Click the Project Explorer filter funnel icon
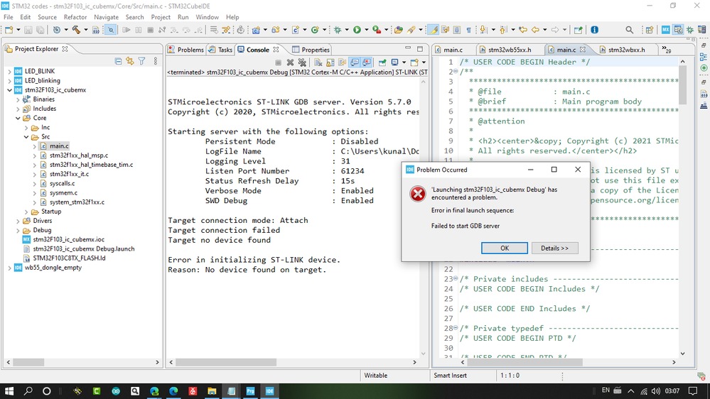 pos(141,61)
